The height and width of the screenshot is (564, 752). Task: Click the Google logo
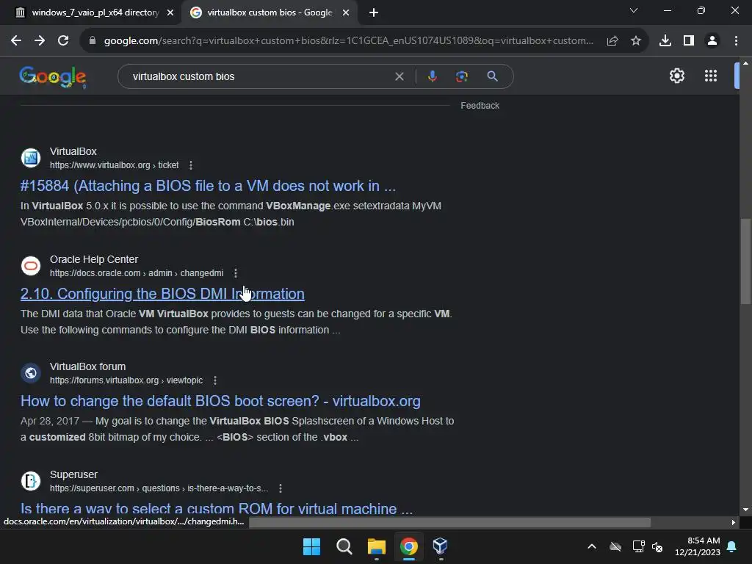(53, 76)
